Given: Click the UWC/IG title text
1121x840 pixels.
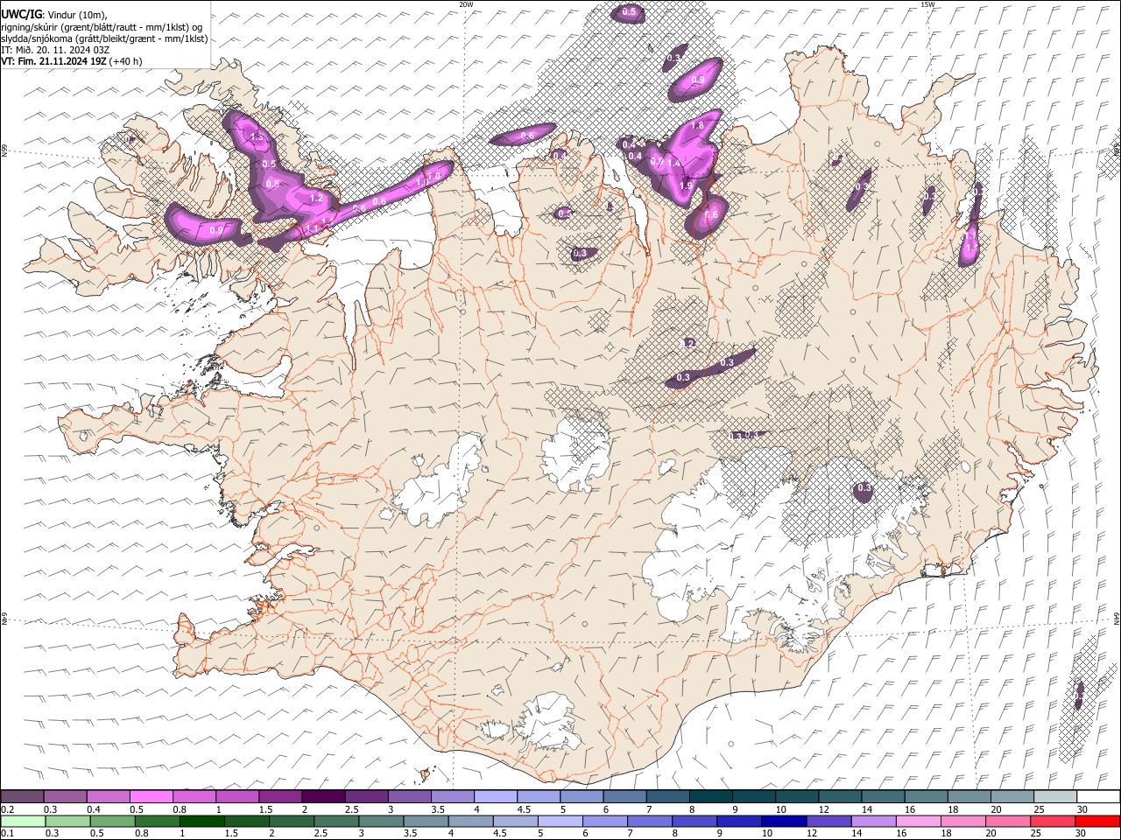Looking at the screenshot, I should point(21,13).
